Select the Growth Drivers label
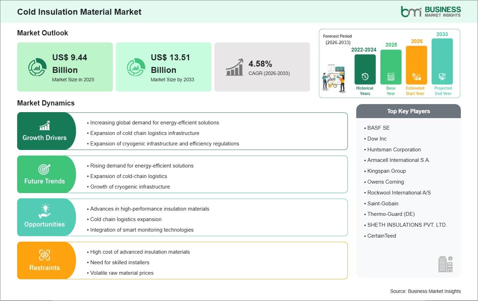Screen dimensions: 478x301 pos(44,138)
